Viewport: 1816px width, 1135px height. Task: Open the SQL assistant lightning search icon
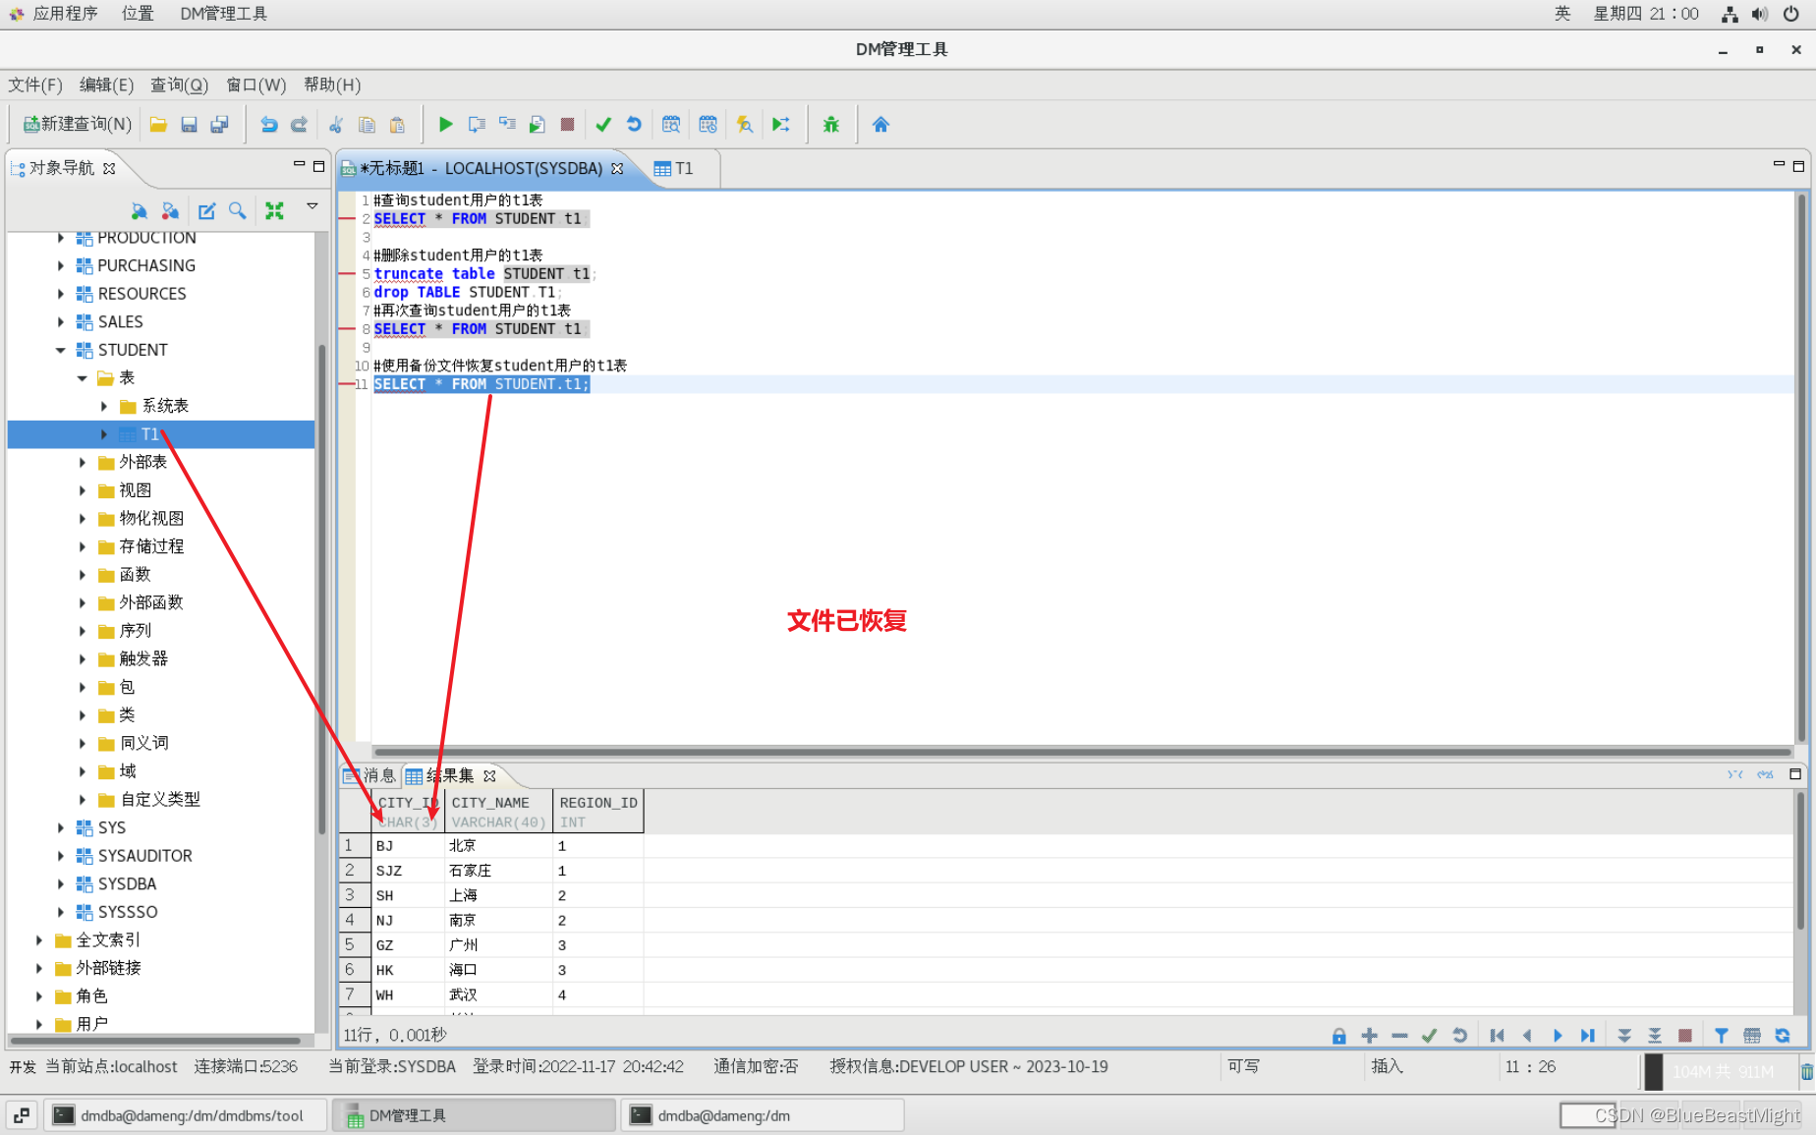point(744,124)
